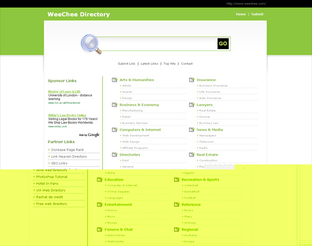
Task: Click the News & Media folder icon
Action: coord(192,130)
